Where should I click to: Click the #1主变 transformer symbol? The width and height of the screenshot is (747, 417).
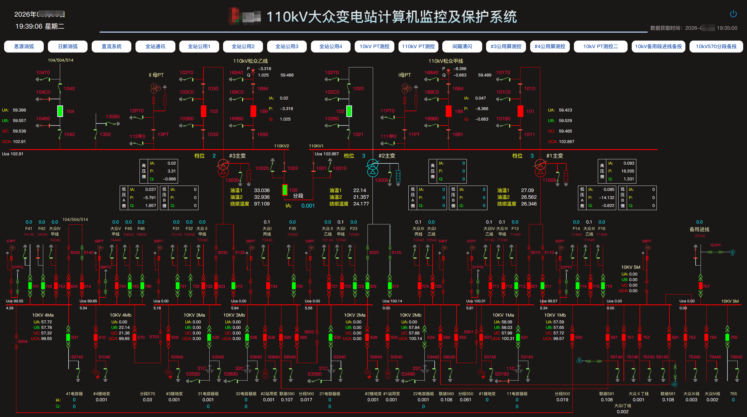tap(540, 168)
